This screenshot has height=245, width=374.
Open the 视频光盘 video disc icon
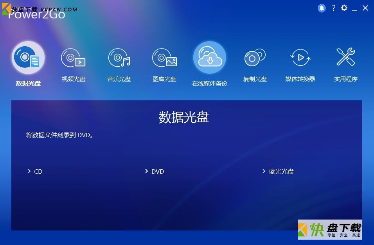pos(73,58)
